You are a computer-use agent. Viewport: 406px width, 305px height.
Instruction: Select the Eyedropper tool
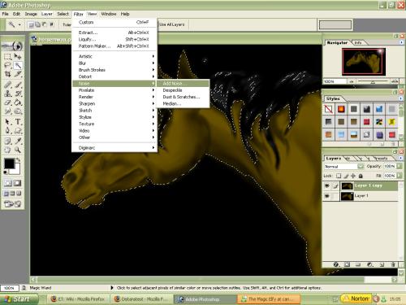tap(18, 141)
